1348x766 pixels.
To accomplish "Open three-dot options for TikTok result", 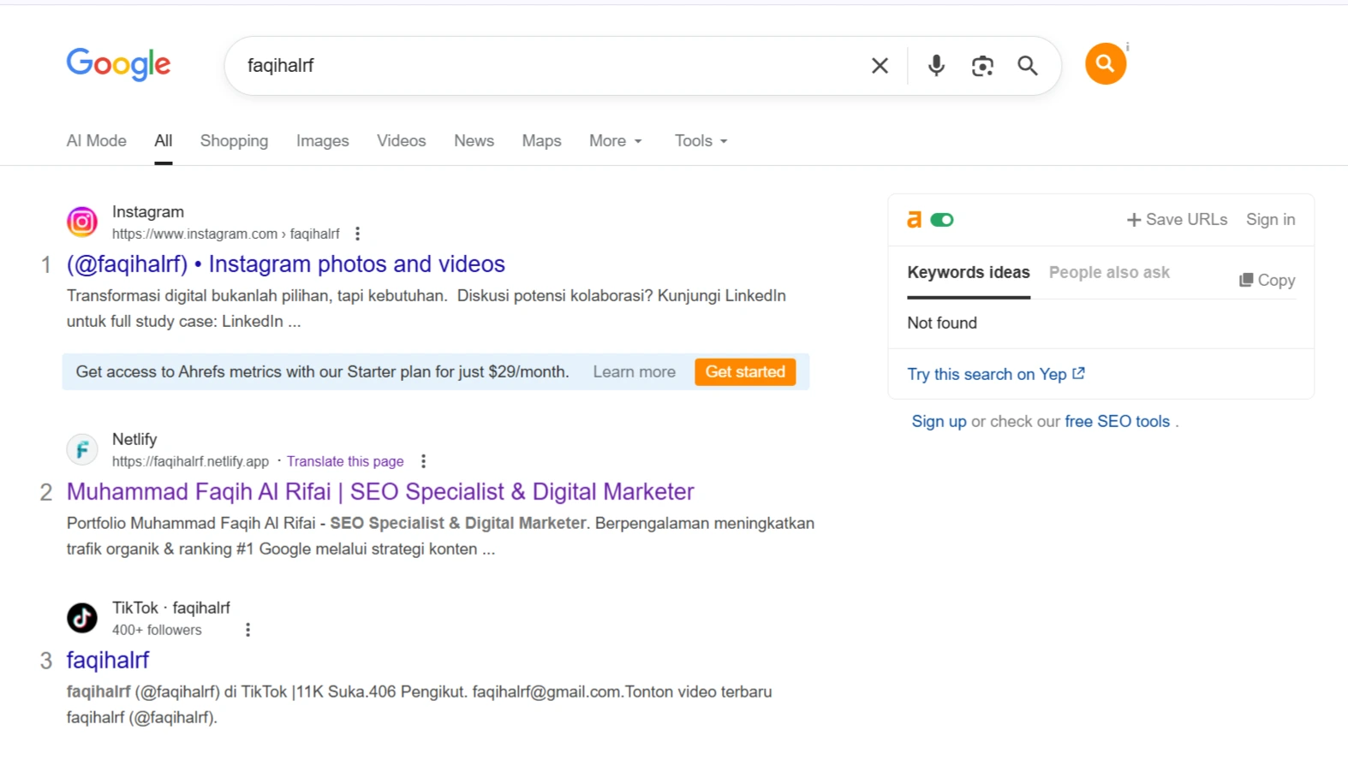I will pyautogui.click(x=248, y=630).
